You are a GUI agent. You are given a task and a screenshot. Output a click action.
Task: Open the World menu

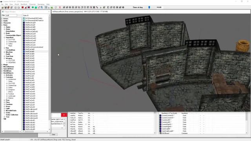coord(16,4)
